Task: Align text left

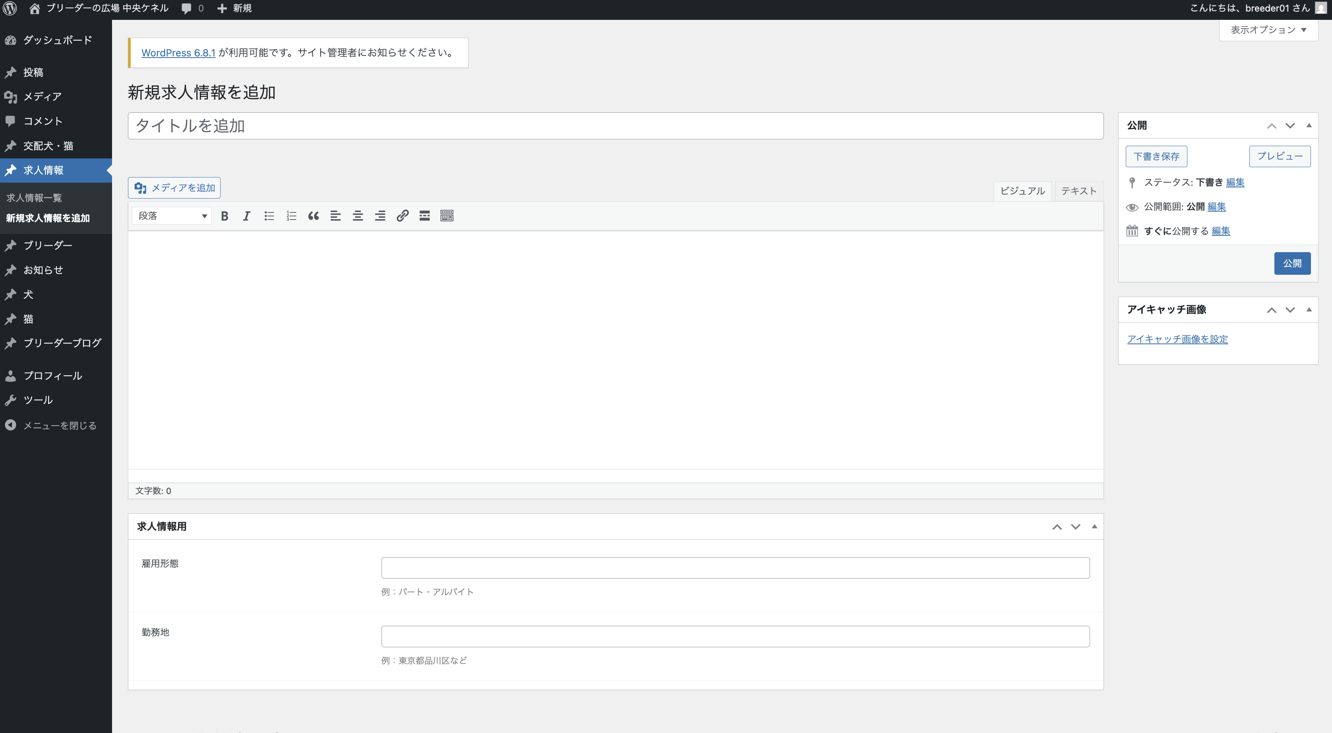Action: (336, 216)
